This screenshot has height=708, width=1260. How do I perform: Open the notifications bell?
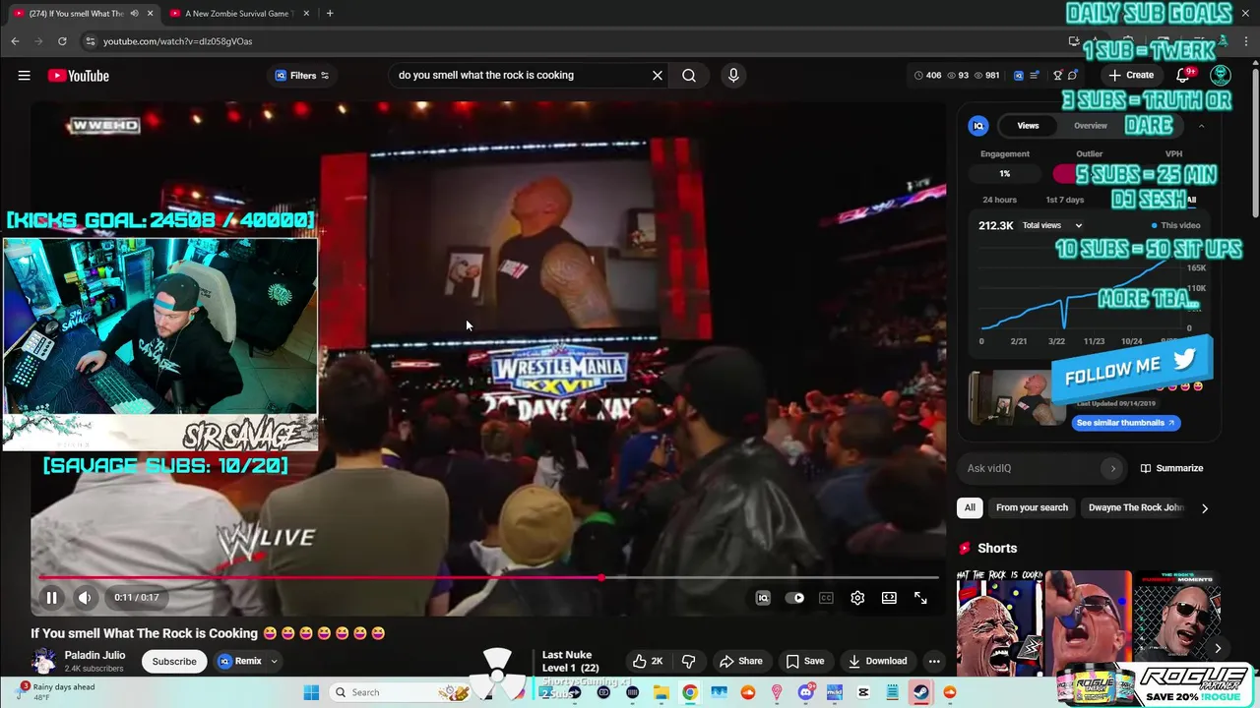(1183, 76)
